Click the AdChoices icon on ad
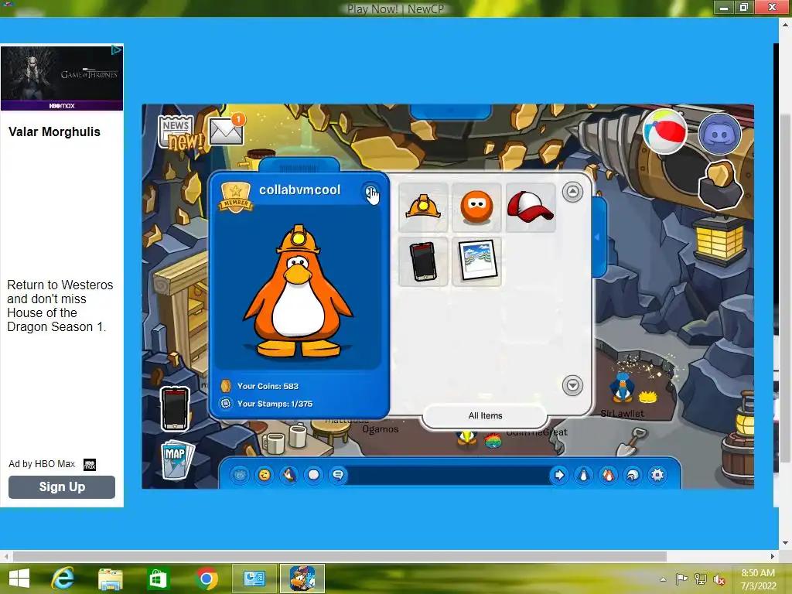792x594 pixels. [117, 49]
